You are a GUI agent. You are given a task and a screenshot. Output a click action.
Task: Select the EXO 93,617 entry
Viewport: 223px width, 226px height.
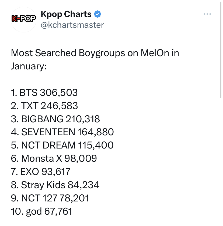pos(41,171)
